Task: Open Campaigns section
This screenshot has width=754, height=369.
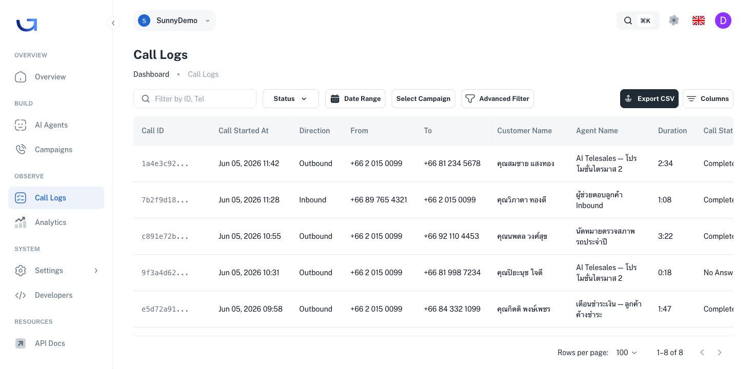Action: (56, 150)
